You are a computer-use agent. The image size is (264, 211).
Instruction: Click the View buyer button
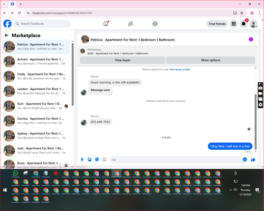pyautogui.click(x=122, y=60)
